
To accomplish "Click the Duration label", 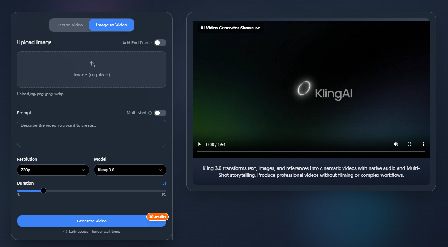I will (25, 183).
